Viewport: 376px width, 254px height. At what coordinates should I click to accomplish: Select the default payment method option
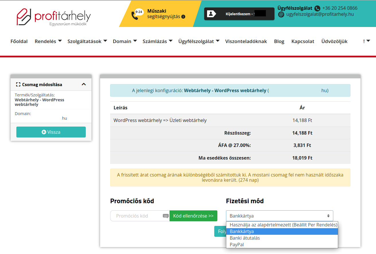click(x=282, y=225)
